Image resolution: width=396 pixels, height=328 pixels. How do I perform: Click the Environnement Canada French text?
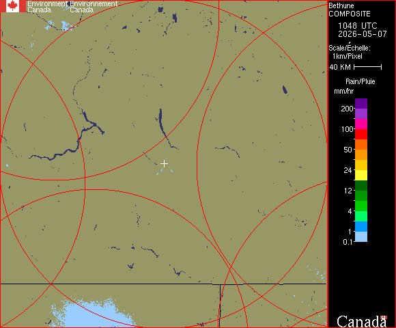tap(94, 7)
